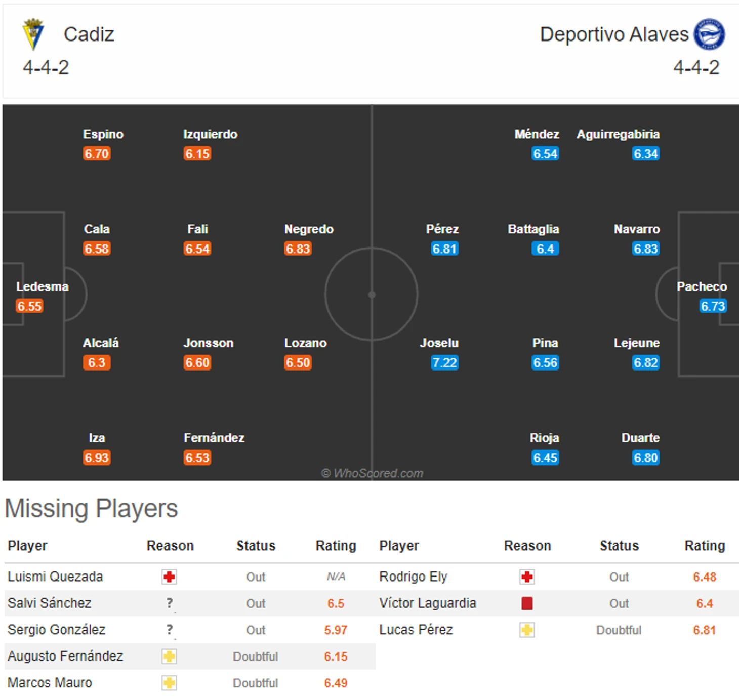
Task: Open the Cadiz team name link
Action: coord(89,34)
